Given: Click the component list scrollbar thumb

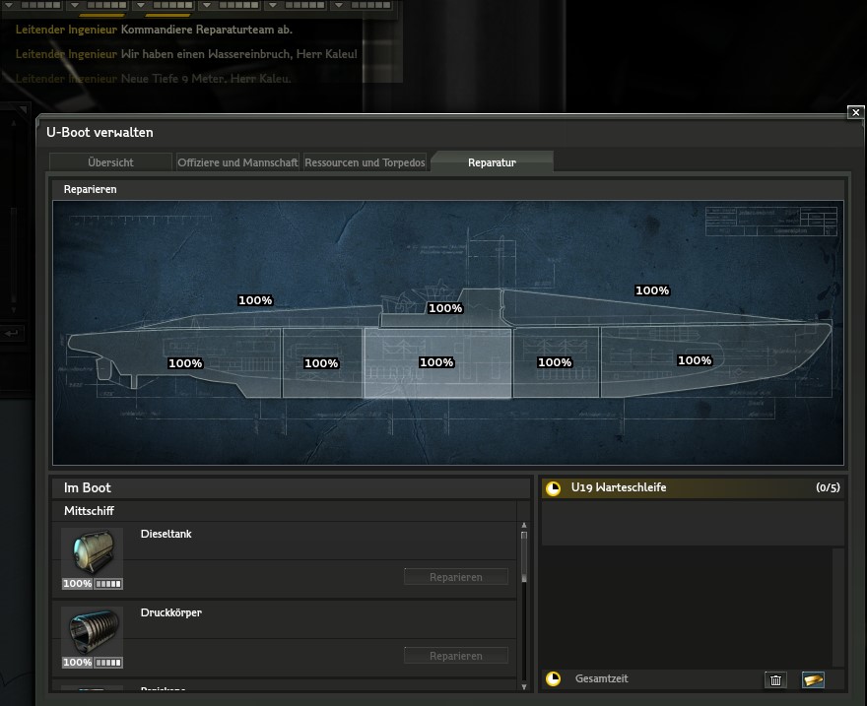Looking at the screenshot, I should click(524, 557).
